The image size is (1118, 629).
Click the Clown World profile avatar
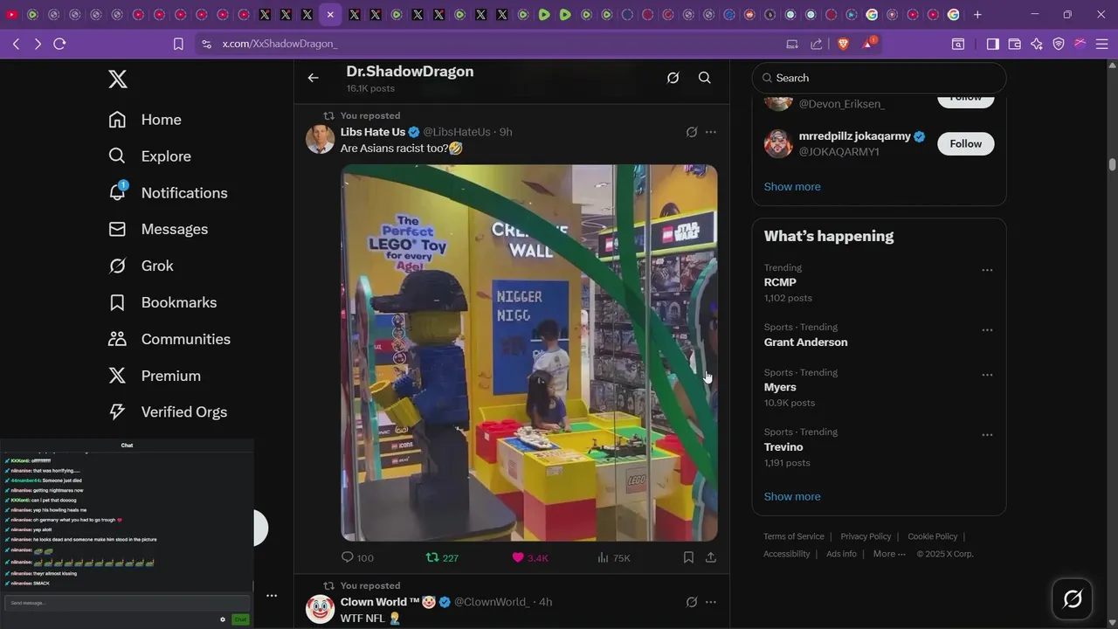point(321,609)
